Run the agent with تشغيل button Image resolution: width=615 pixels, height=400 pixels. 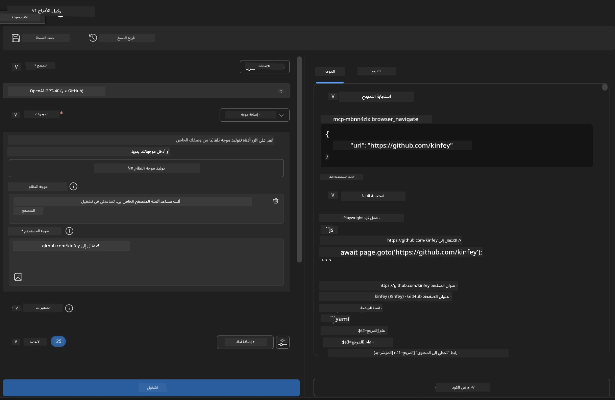151,387
